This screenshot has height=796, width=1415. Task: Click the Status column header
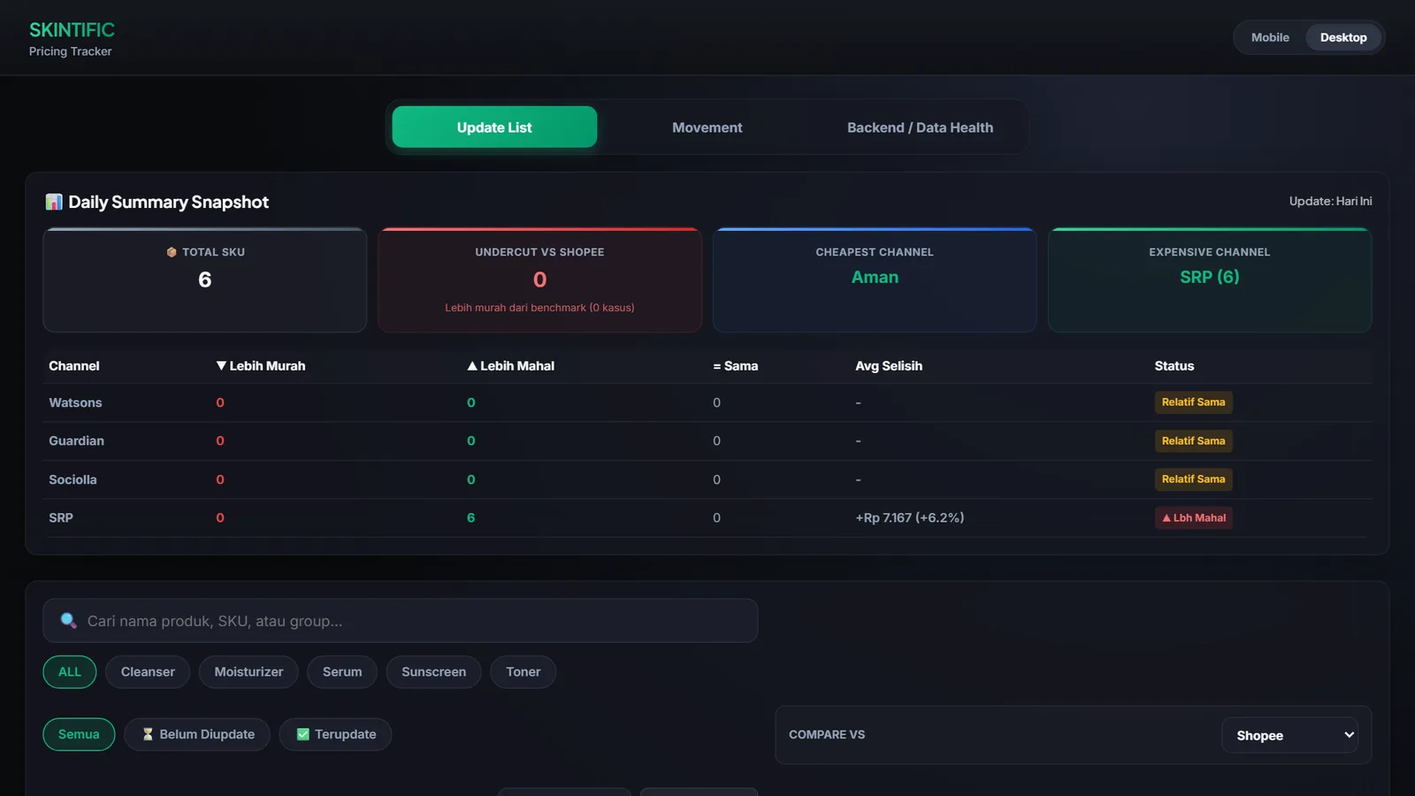click(1174, 366)
